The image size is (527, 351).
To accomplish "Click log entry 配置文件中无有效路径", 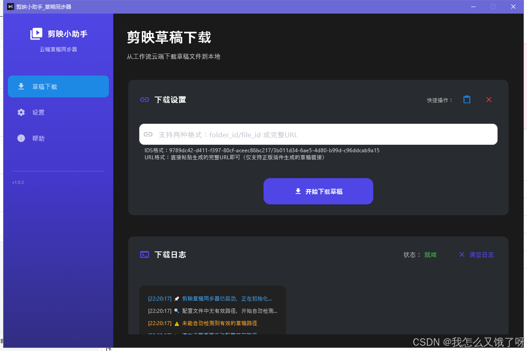I will click(x=213, y=311).
